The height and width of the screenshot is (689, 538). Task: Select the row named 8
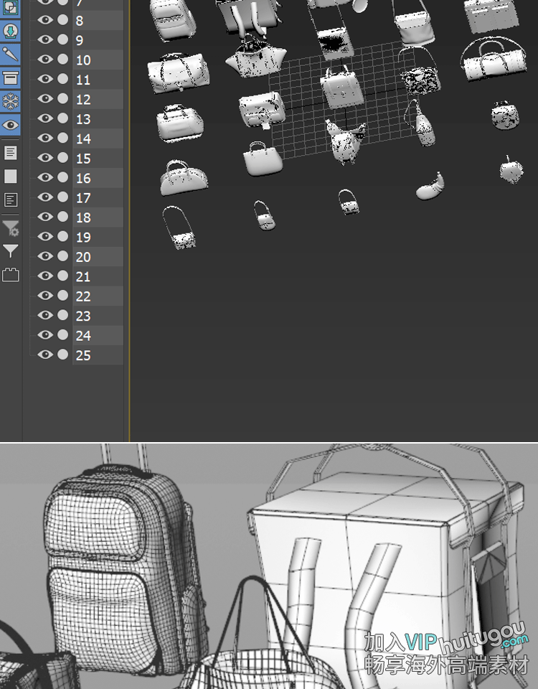pos(98,20)
